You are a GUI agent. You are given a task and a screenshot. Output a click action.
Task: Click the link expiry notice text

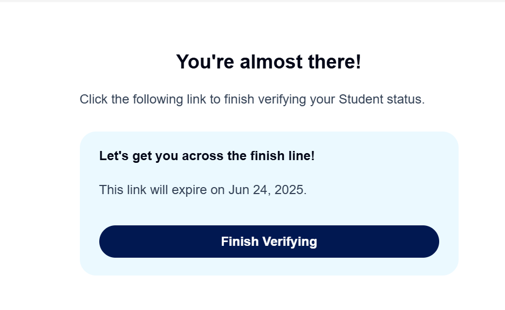pyautogui.click(x=202, y=190)
